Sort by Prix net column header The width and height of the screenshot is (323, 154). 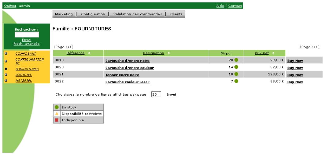[x=262, y=53]
